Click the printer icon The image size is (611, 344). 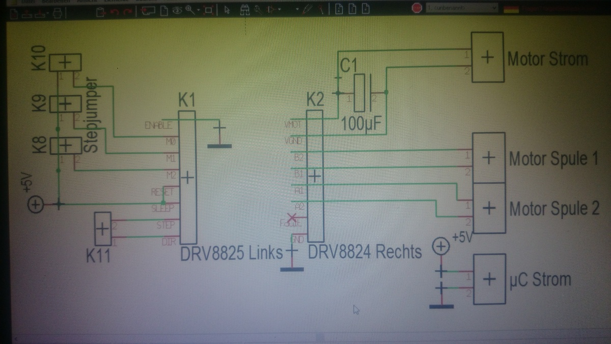pos(58,13)
